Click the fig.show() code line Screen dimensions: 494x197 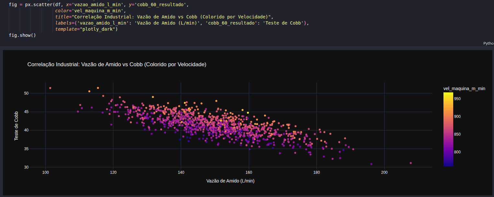[x=22, y=35]
